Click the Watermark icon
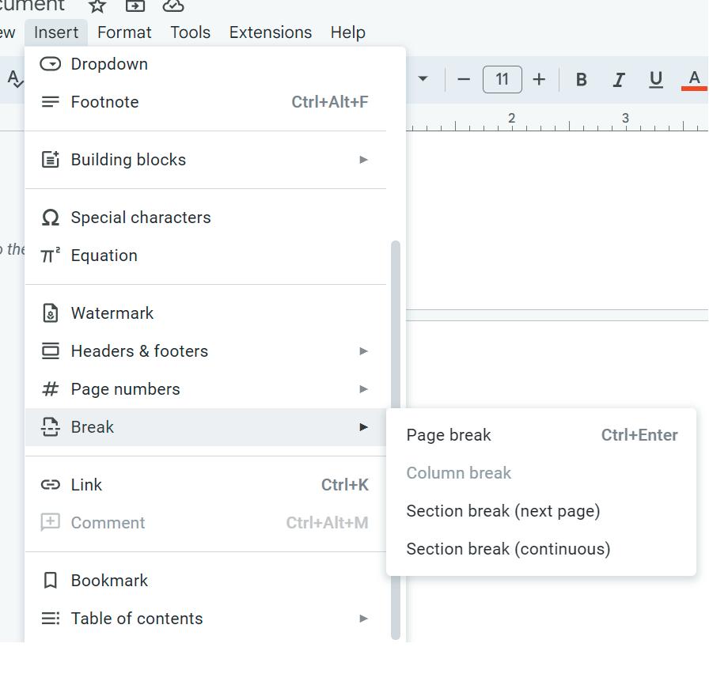This screenshot has width=713, height=674. point(51,313)
